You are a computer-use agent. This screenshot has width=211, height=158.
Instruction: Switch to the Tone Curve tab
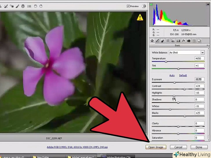[157, 41]
